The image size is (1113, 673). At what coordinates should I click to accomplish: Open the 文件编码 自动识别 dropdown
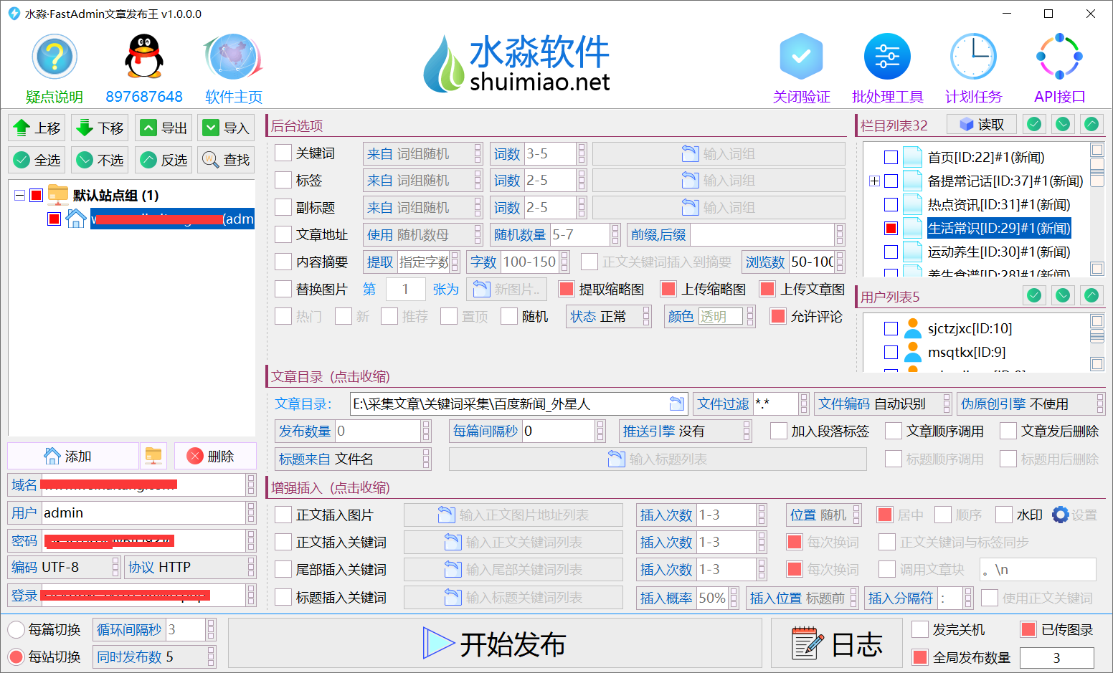(x=883, y=404)
